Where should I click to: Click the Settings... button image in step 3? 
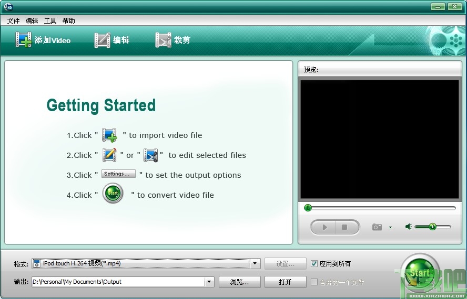click(x=118, y=174)
